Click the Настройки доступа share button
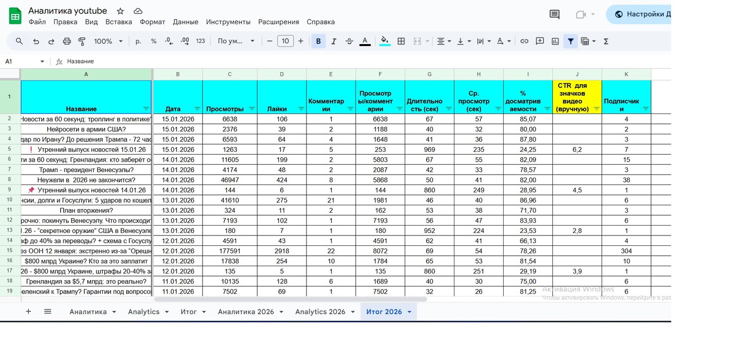 [638, 14]
